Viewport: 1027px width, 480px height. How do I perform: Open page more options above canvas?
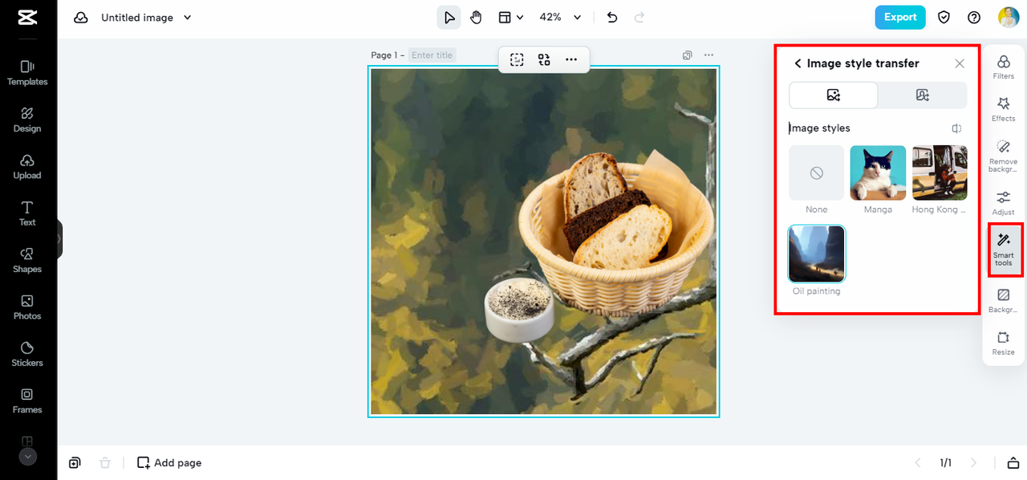pos(708,55)
